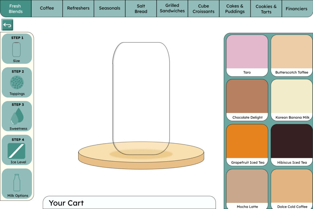The image size is (313, 209).
Task: Select the Salt Bread tab
Action: (141, 8)
